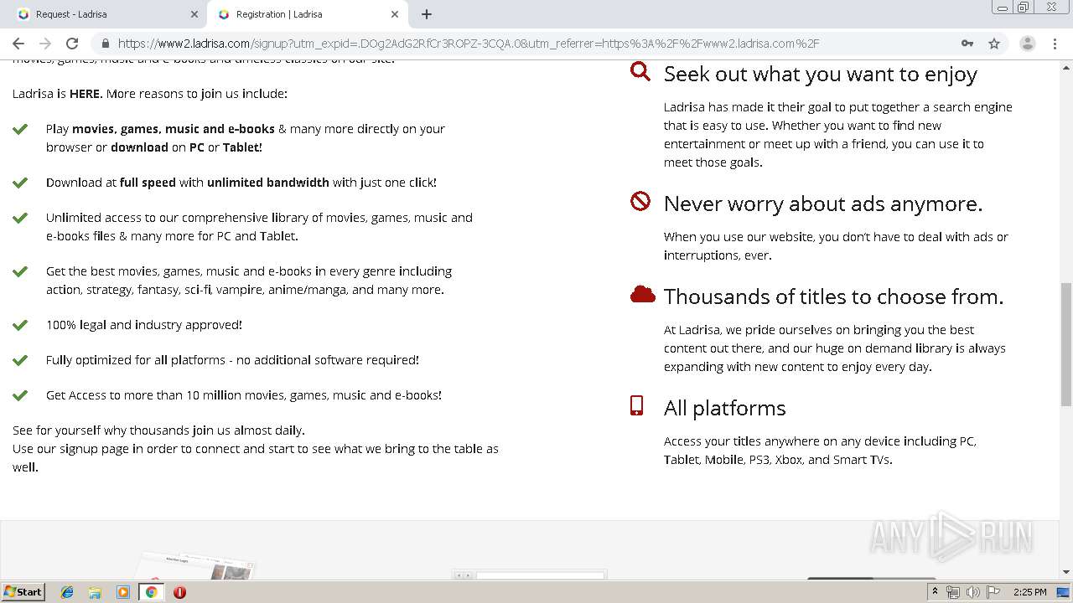
Task: Open Action Center flag icon
Action: tap(993, 592)
